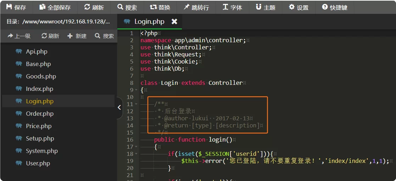The width and height of the screenshot is (396, 181).
Task: Fold the doc comment at line 11
Action: (136, 104)
